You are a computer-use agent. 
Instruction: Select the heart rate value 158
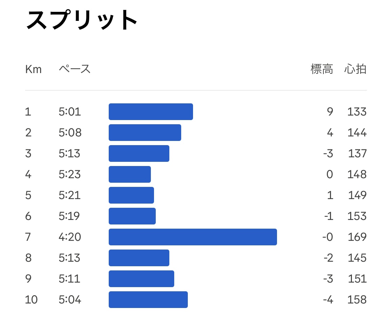click(x=357, y=300)
